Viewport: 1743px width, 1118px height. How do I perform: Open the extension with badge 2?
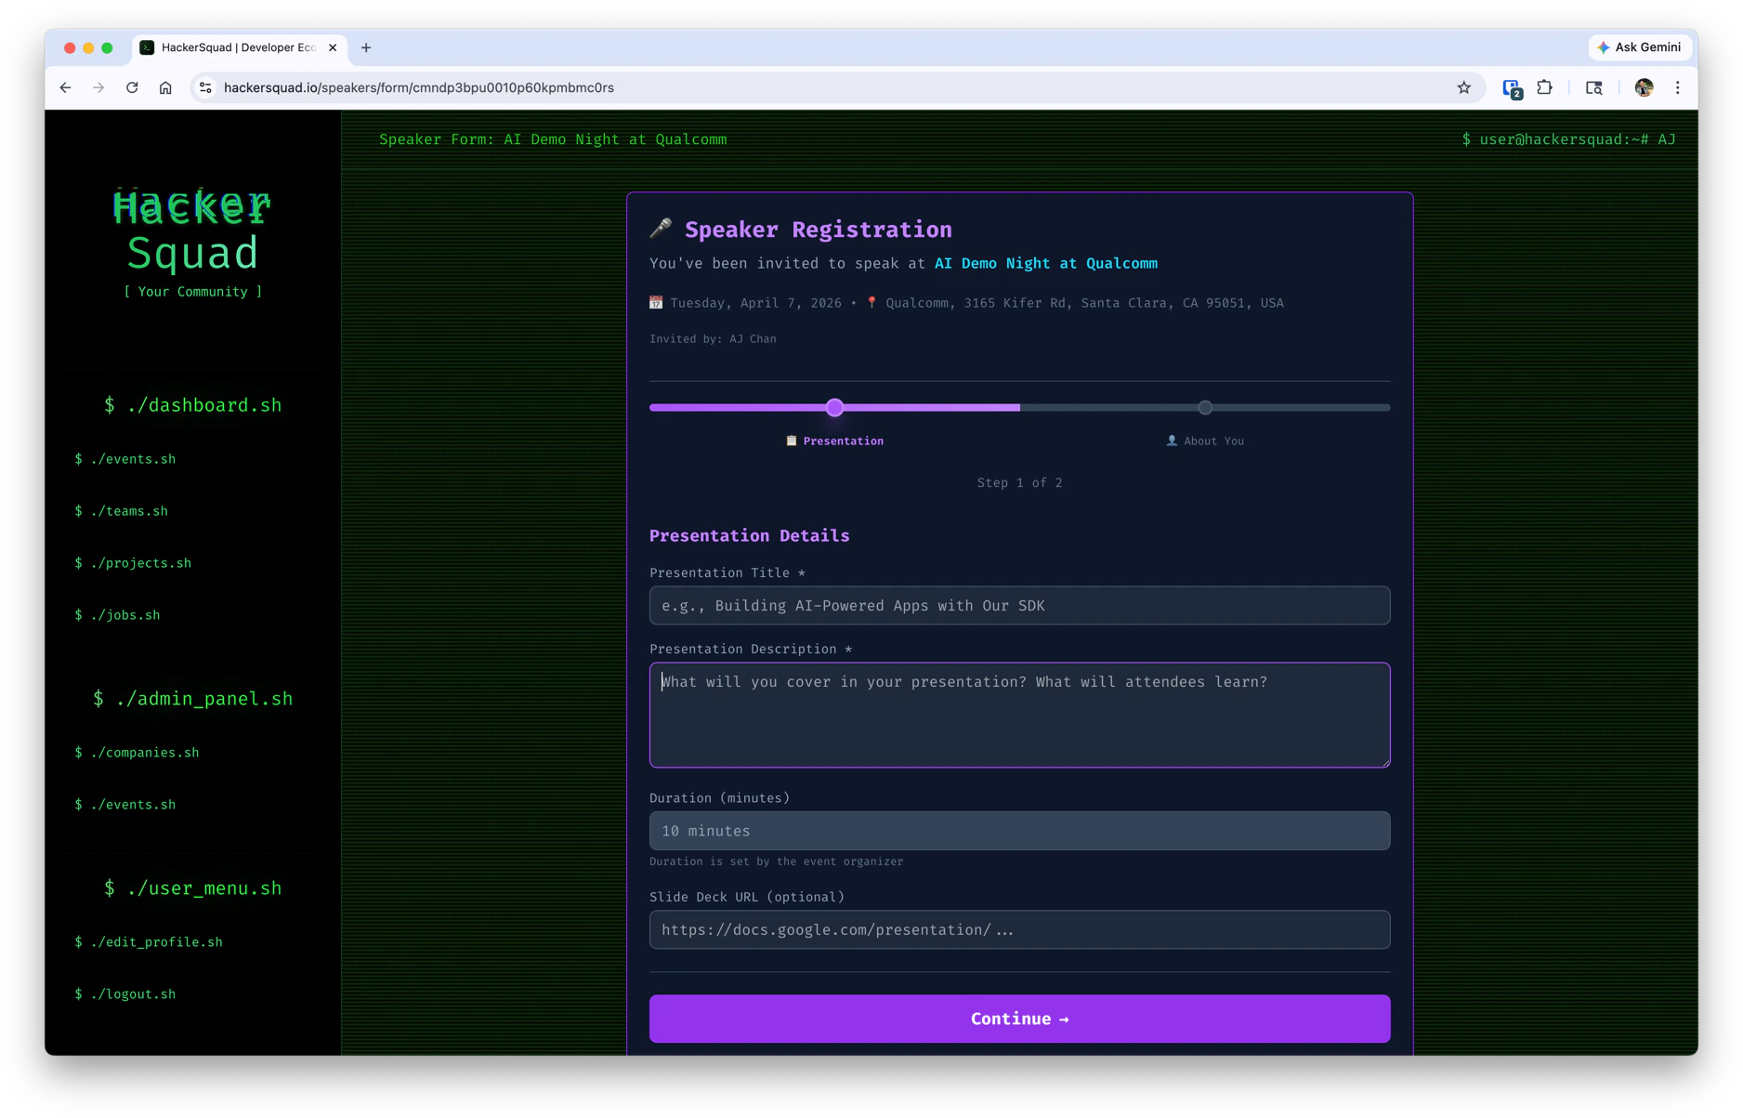(x=1512, y=88)
